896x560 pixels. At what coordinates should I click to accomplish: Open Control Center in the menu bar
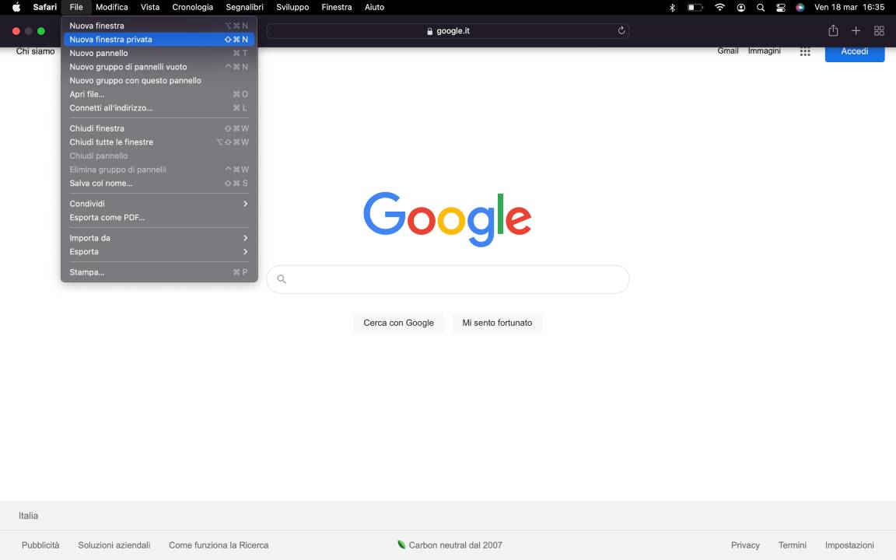point(780,7)
